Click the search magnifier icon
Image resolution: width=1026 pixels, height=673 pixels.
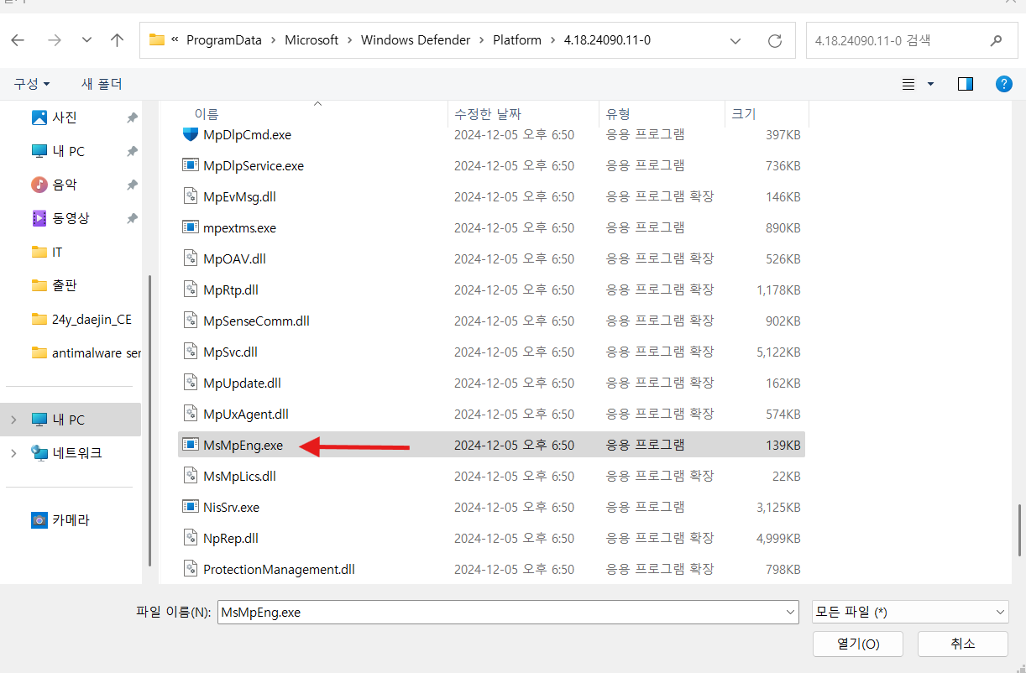click(x=996, y=39)
